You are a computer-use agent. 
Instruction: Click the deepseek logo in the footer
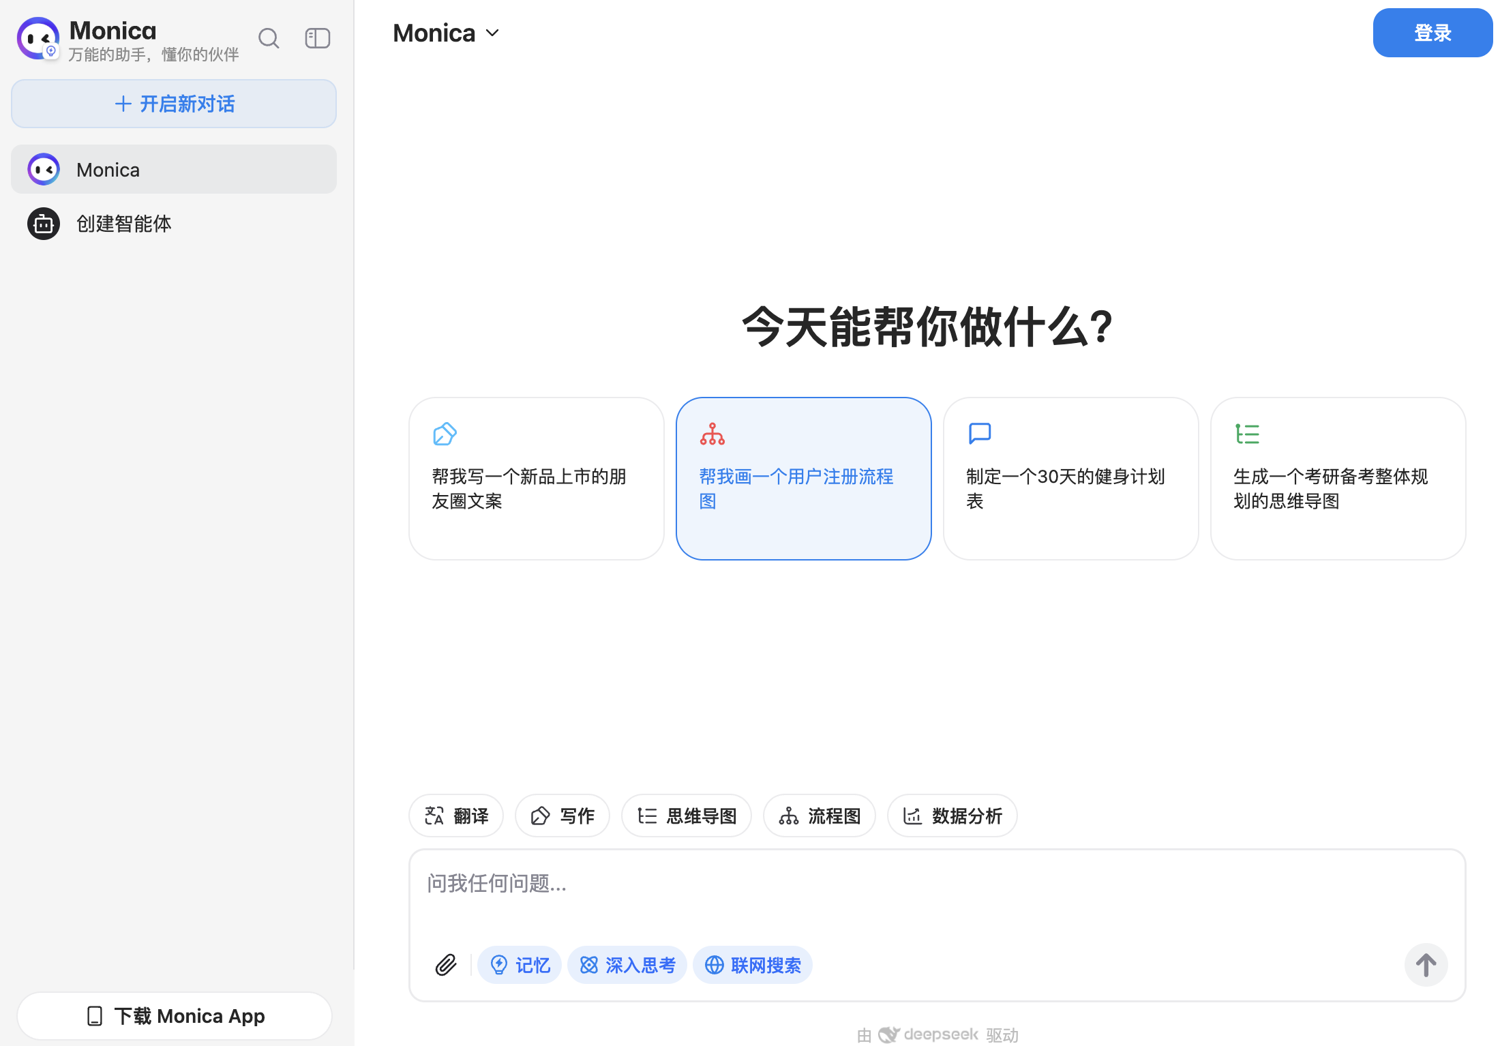928,1034
